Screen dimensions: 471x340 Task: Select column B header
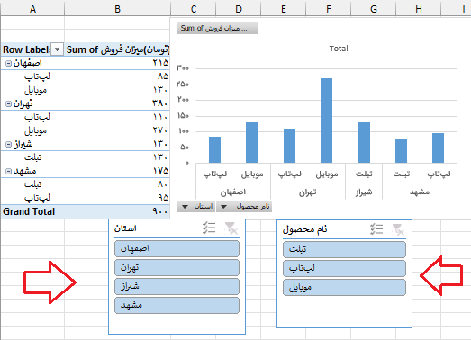pyautogui.click(x=117, y=8)
